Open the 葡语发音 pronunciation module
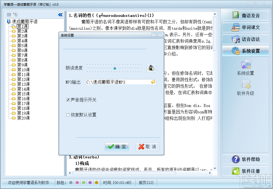 (245, 15)
